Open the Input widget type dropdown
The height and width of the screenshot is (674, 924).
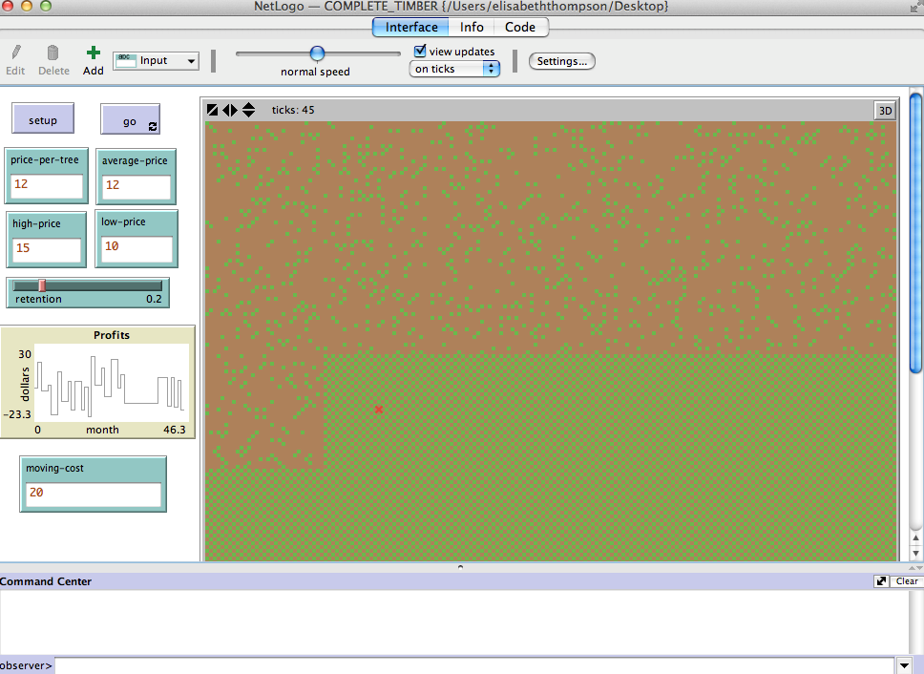(156, 61)
